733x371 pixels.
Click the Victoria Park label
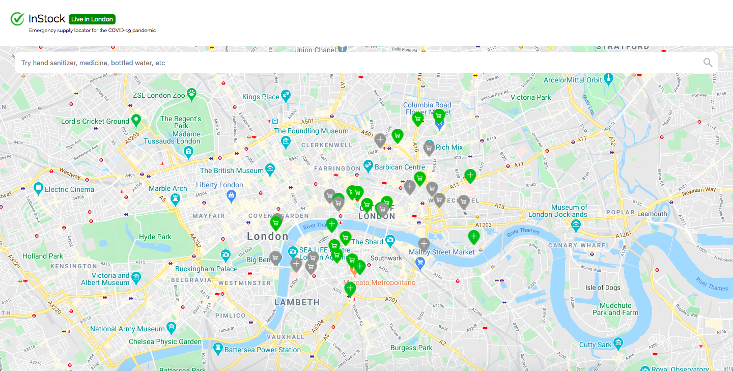tap(531, 97)
